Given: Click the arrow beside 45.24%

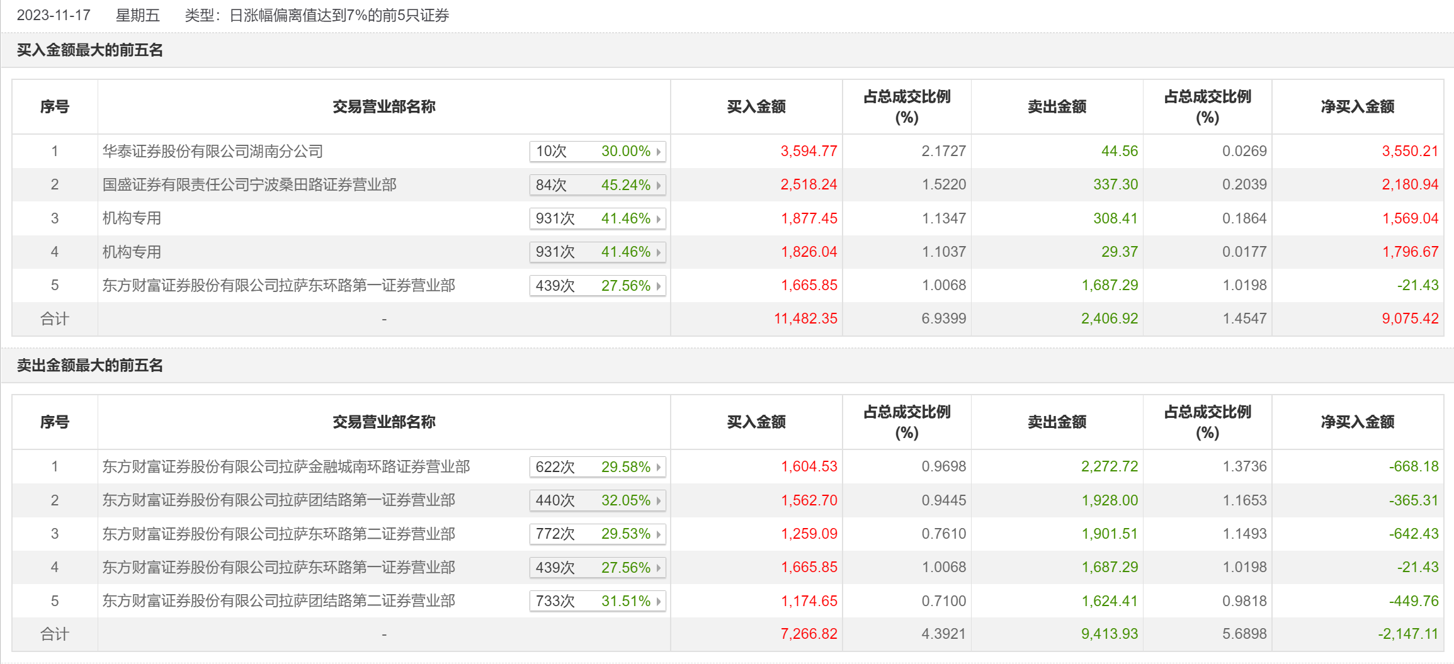Looking at the screenshot, I should coord(659,185).
